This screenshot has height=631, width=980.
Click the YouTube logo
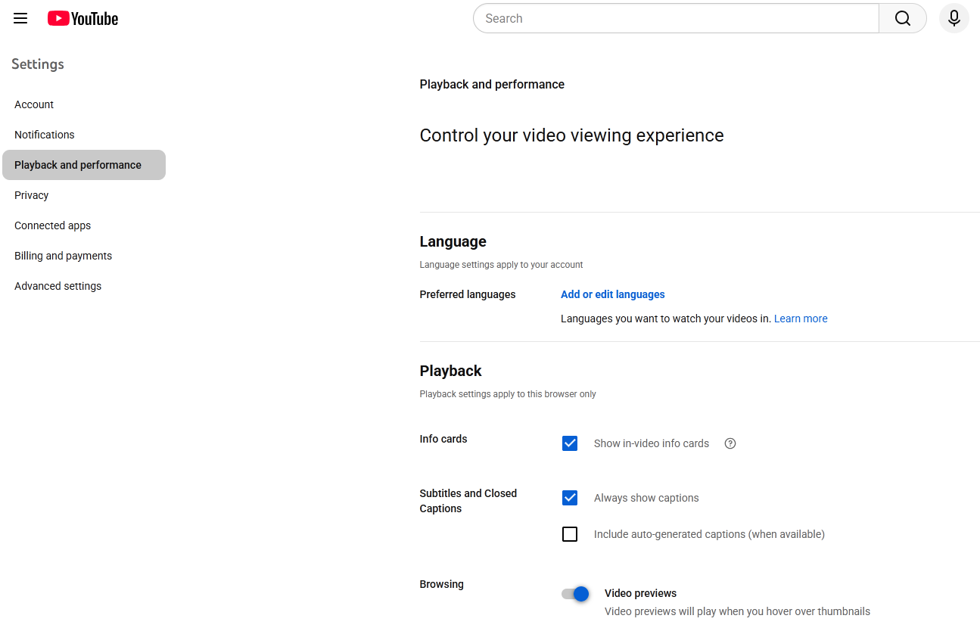(x=82, y=18)
